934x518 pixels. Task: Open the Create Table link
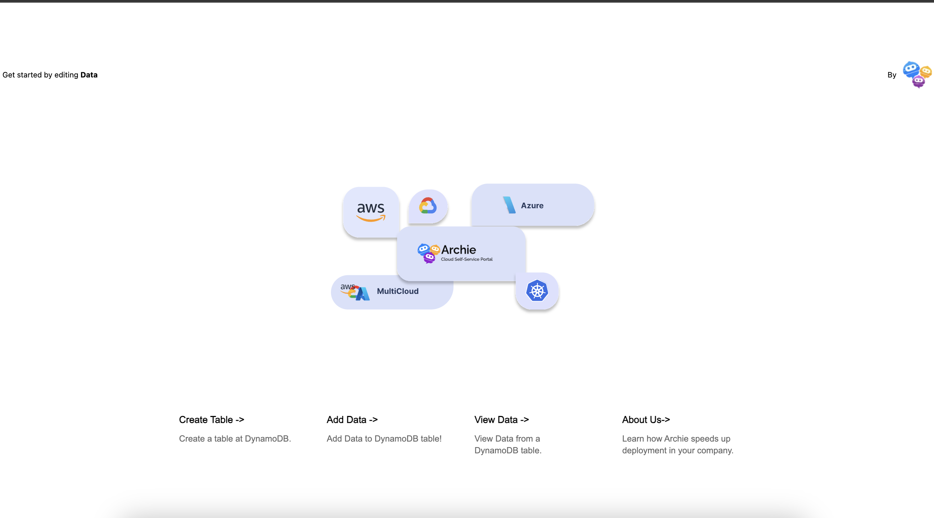coord(212,419)
